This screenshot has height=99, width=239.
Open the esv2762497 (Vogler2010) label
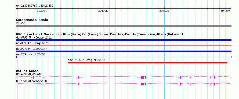click(x=86, y=60)
